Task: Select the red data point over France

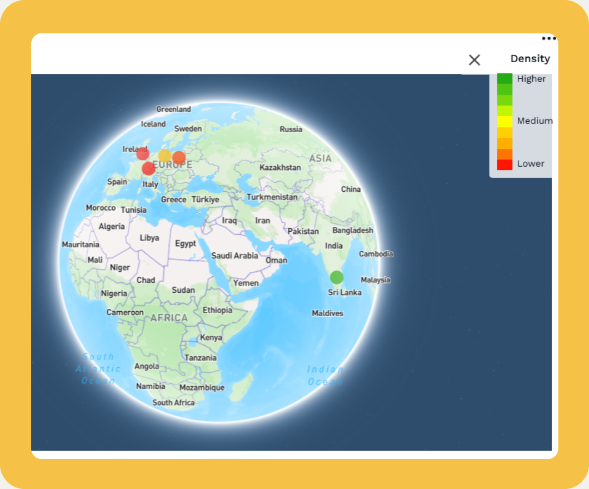Action: [x=148, y=168]
